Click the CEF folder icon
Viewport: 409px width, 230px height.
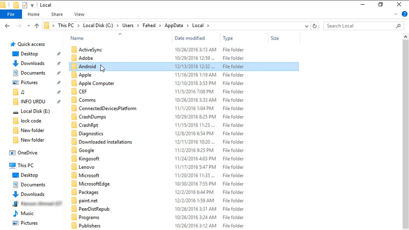pyautogui.click(x=74, y=92)
